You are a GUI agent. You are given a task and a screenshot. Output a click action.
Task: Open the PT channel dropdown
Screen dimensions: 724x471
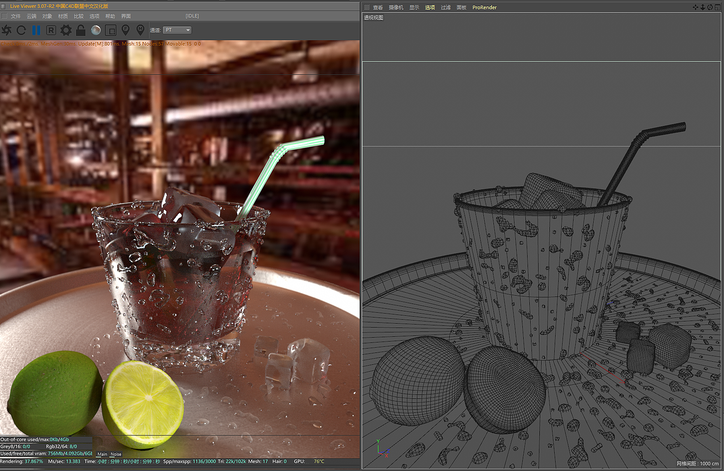(177, 30)
